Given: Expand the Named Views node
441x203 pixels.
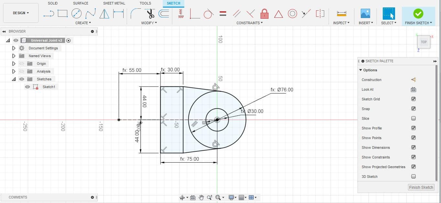Looking at the screenshot, I should (x=14, y=56).
